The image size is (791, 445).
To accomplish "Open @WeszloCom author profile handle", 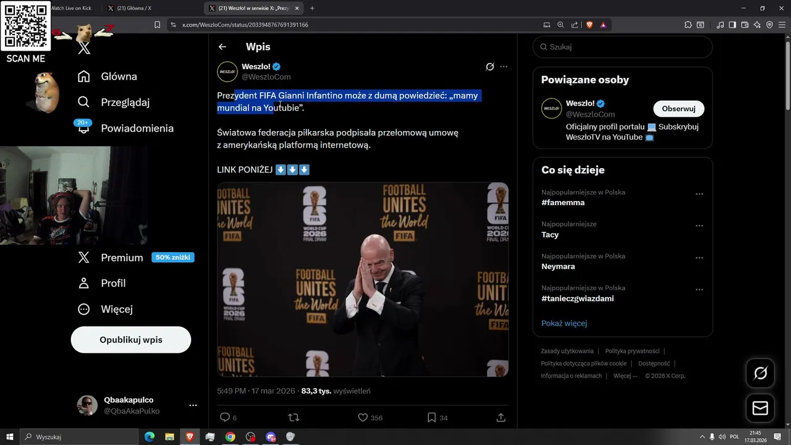I will coord(266,77).
